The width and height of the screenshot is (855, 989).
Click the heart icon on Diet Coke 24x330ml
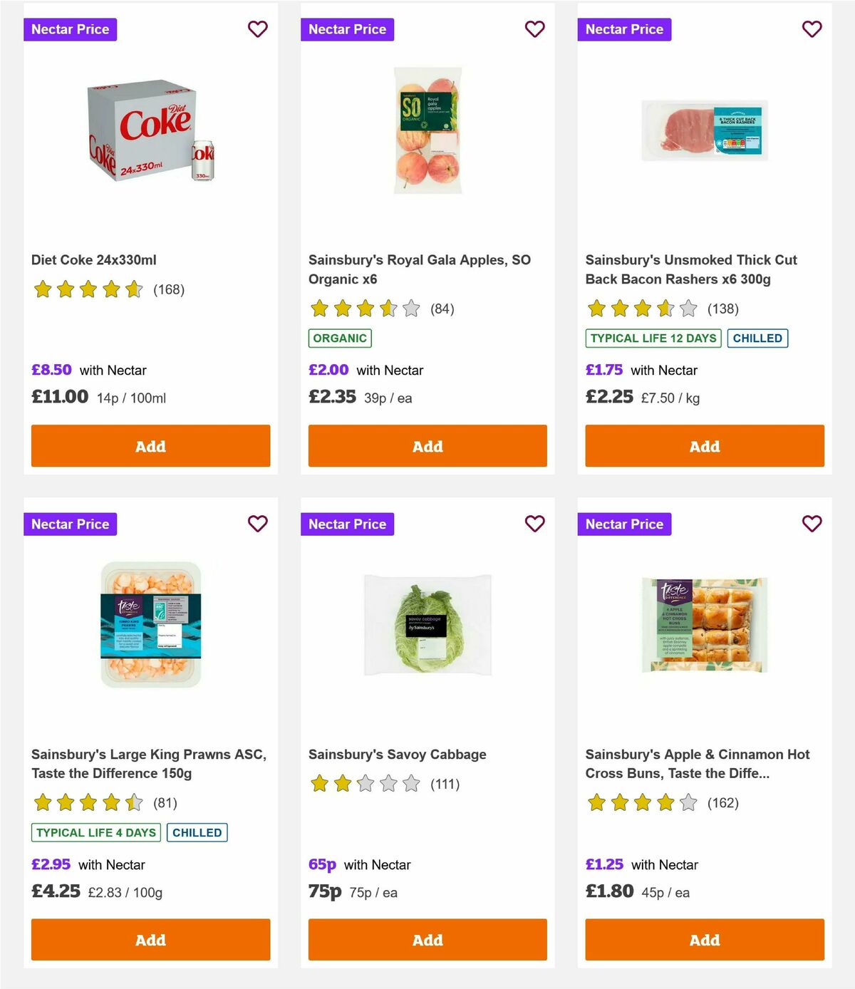258,29
